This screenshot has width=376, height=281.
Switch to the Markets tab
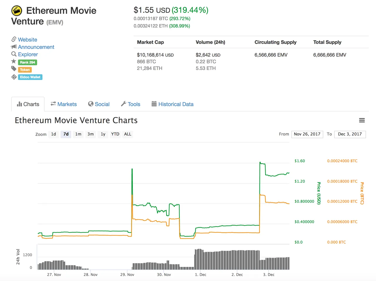[x=64, y=104]
